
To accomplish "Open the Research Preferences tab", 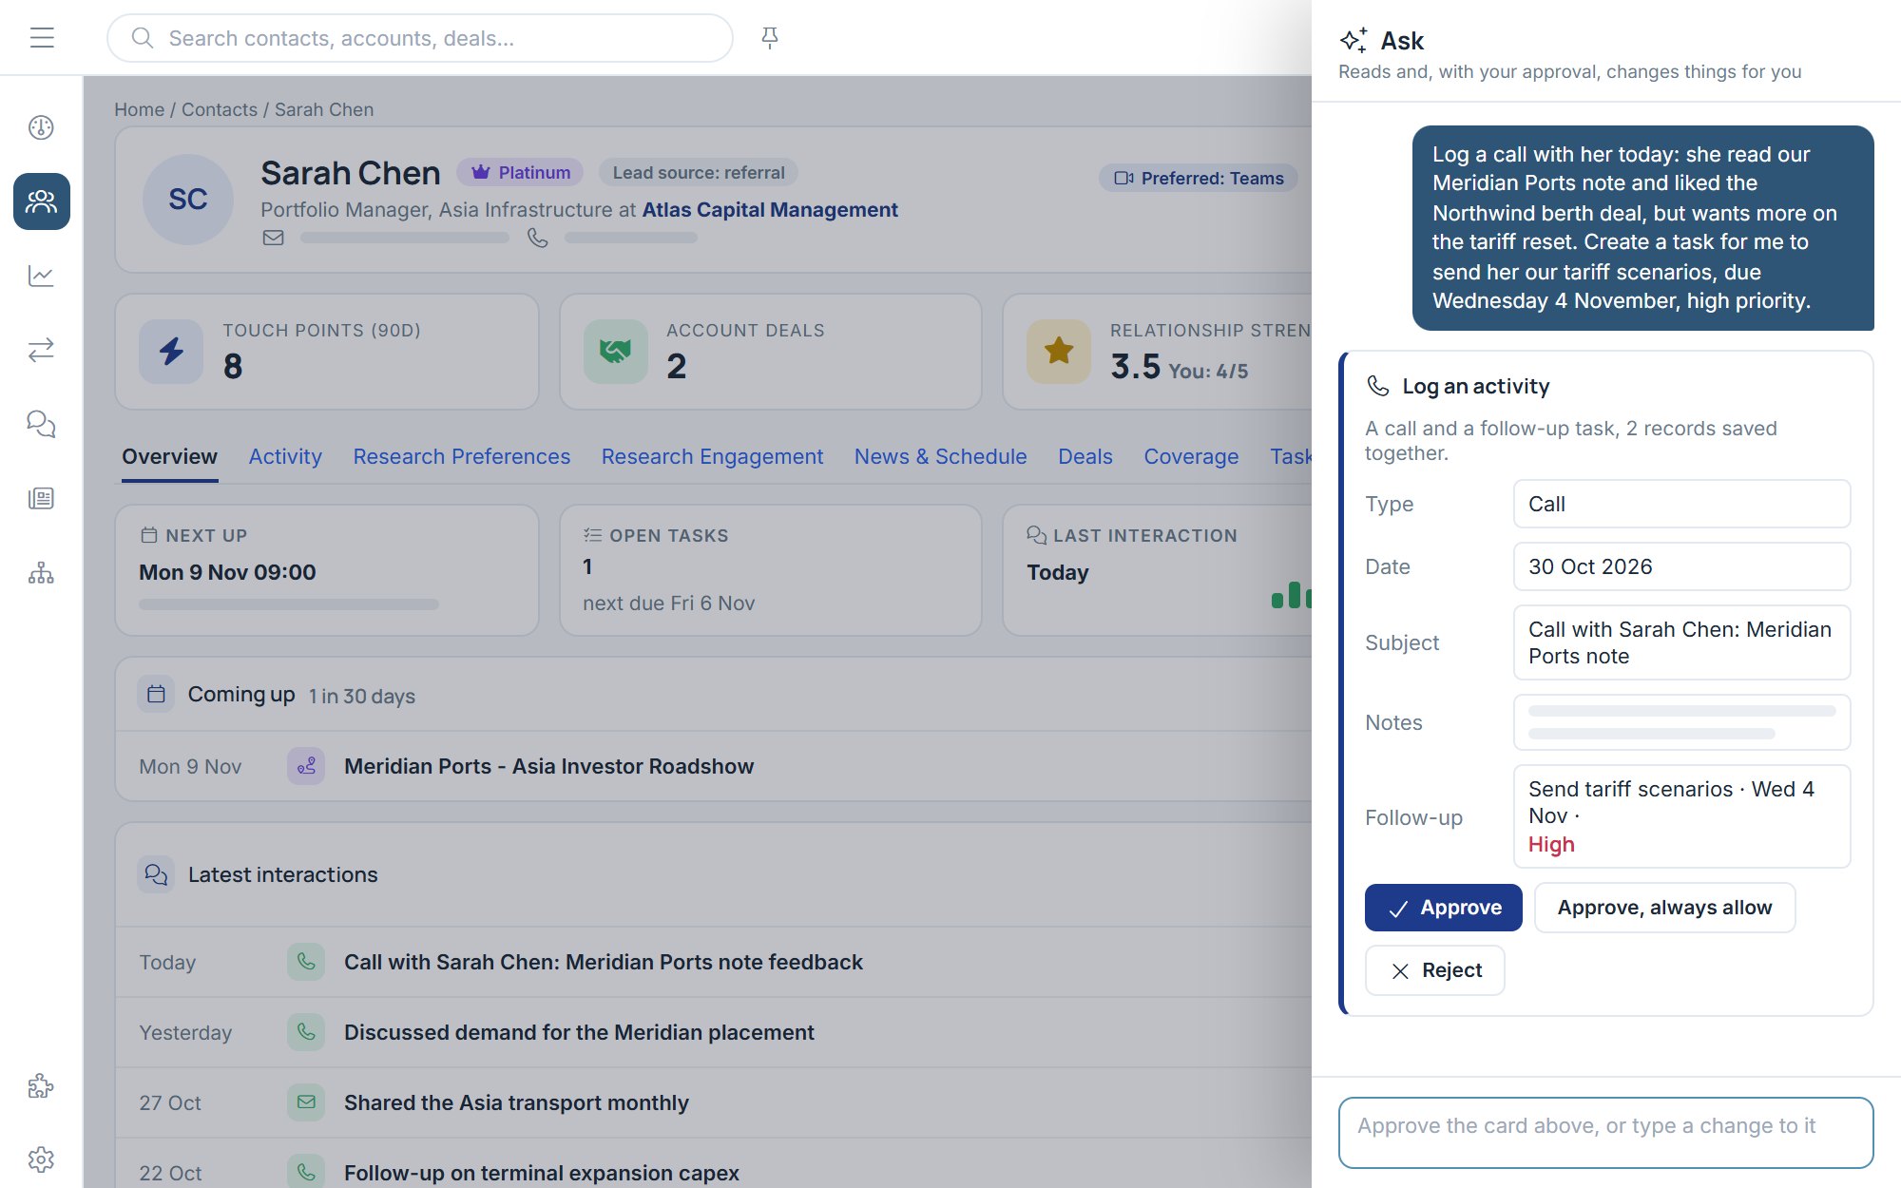I will (462, 457).
